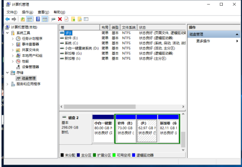Expand the 事件查看器 node
This screenshot has height=167, width=242.
[x=13, y=44]
